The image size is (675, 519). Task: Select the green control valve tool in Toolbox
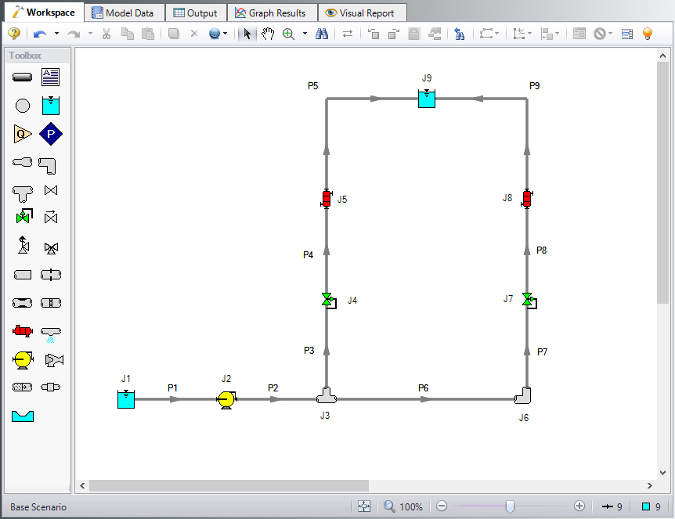click(23, 216)
